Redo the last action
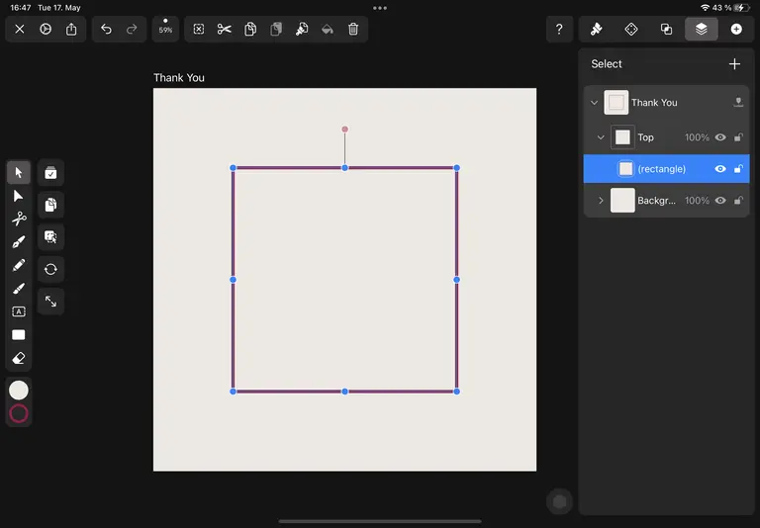 [132, 29]
